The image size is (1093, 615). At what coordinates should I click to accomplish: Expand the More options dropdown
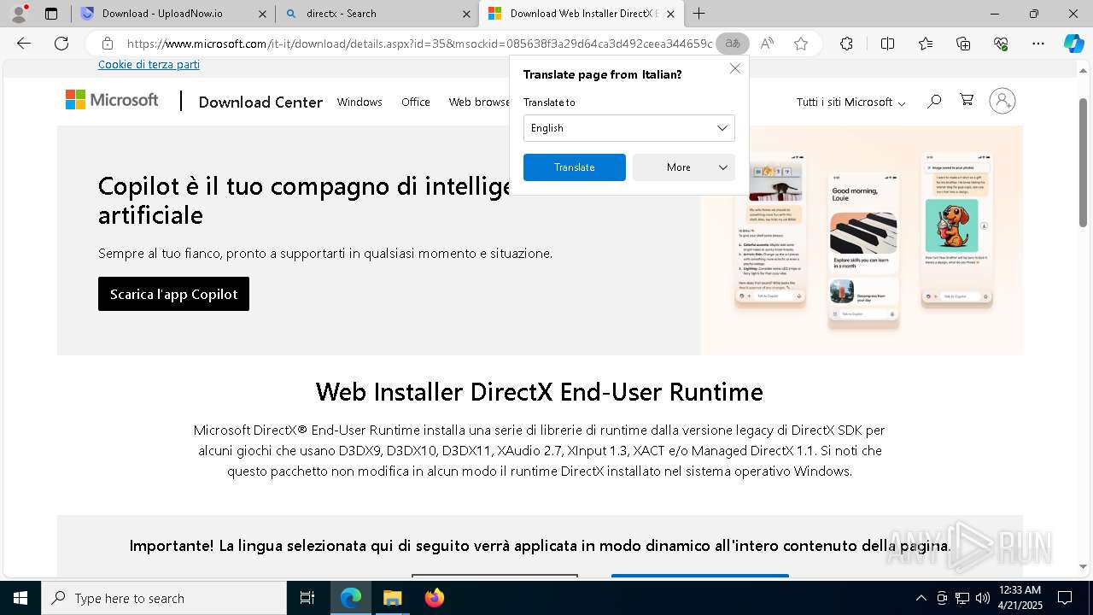(x=683, y=167)
